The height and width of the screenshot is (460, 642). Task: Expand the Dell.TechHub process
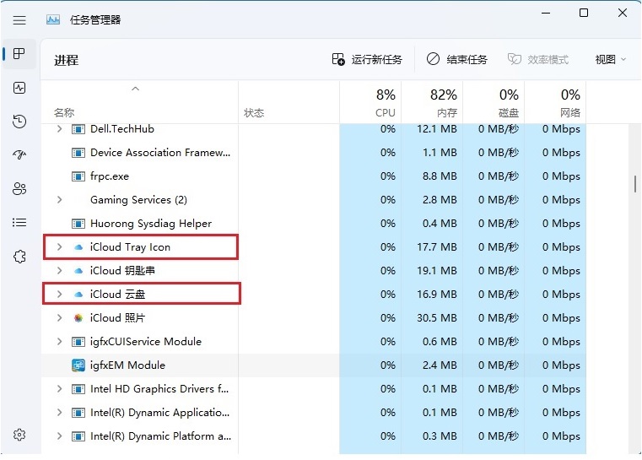coord(59,129)
